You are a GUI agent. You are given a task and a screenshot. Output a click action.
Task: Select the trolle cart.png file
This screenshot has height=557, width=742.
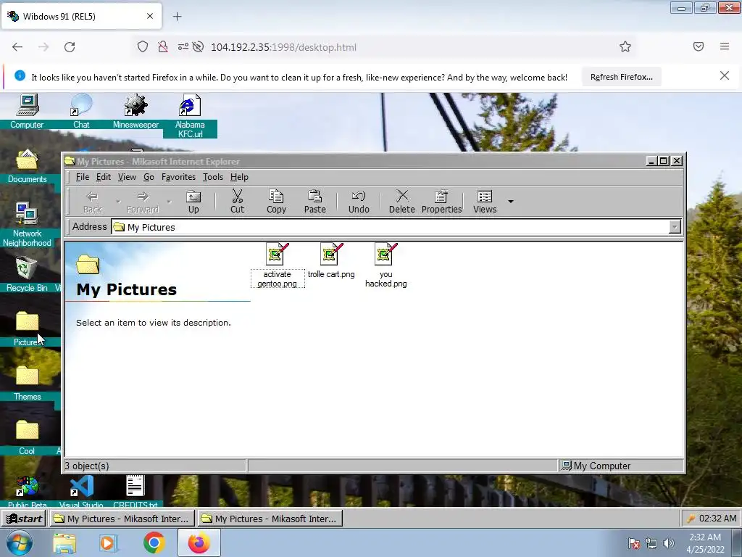[x=331, y=260]
